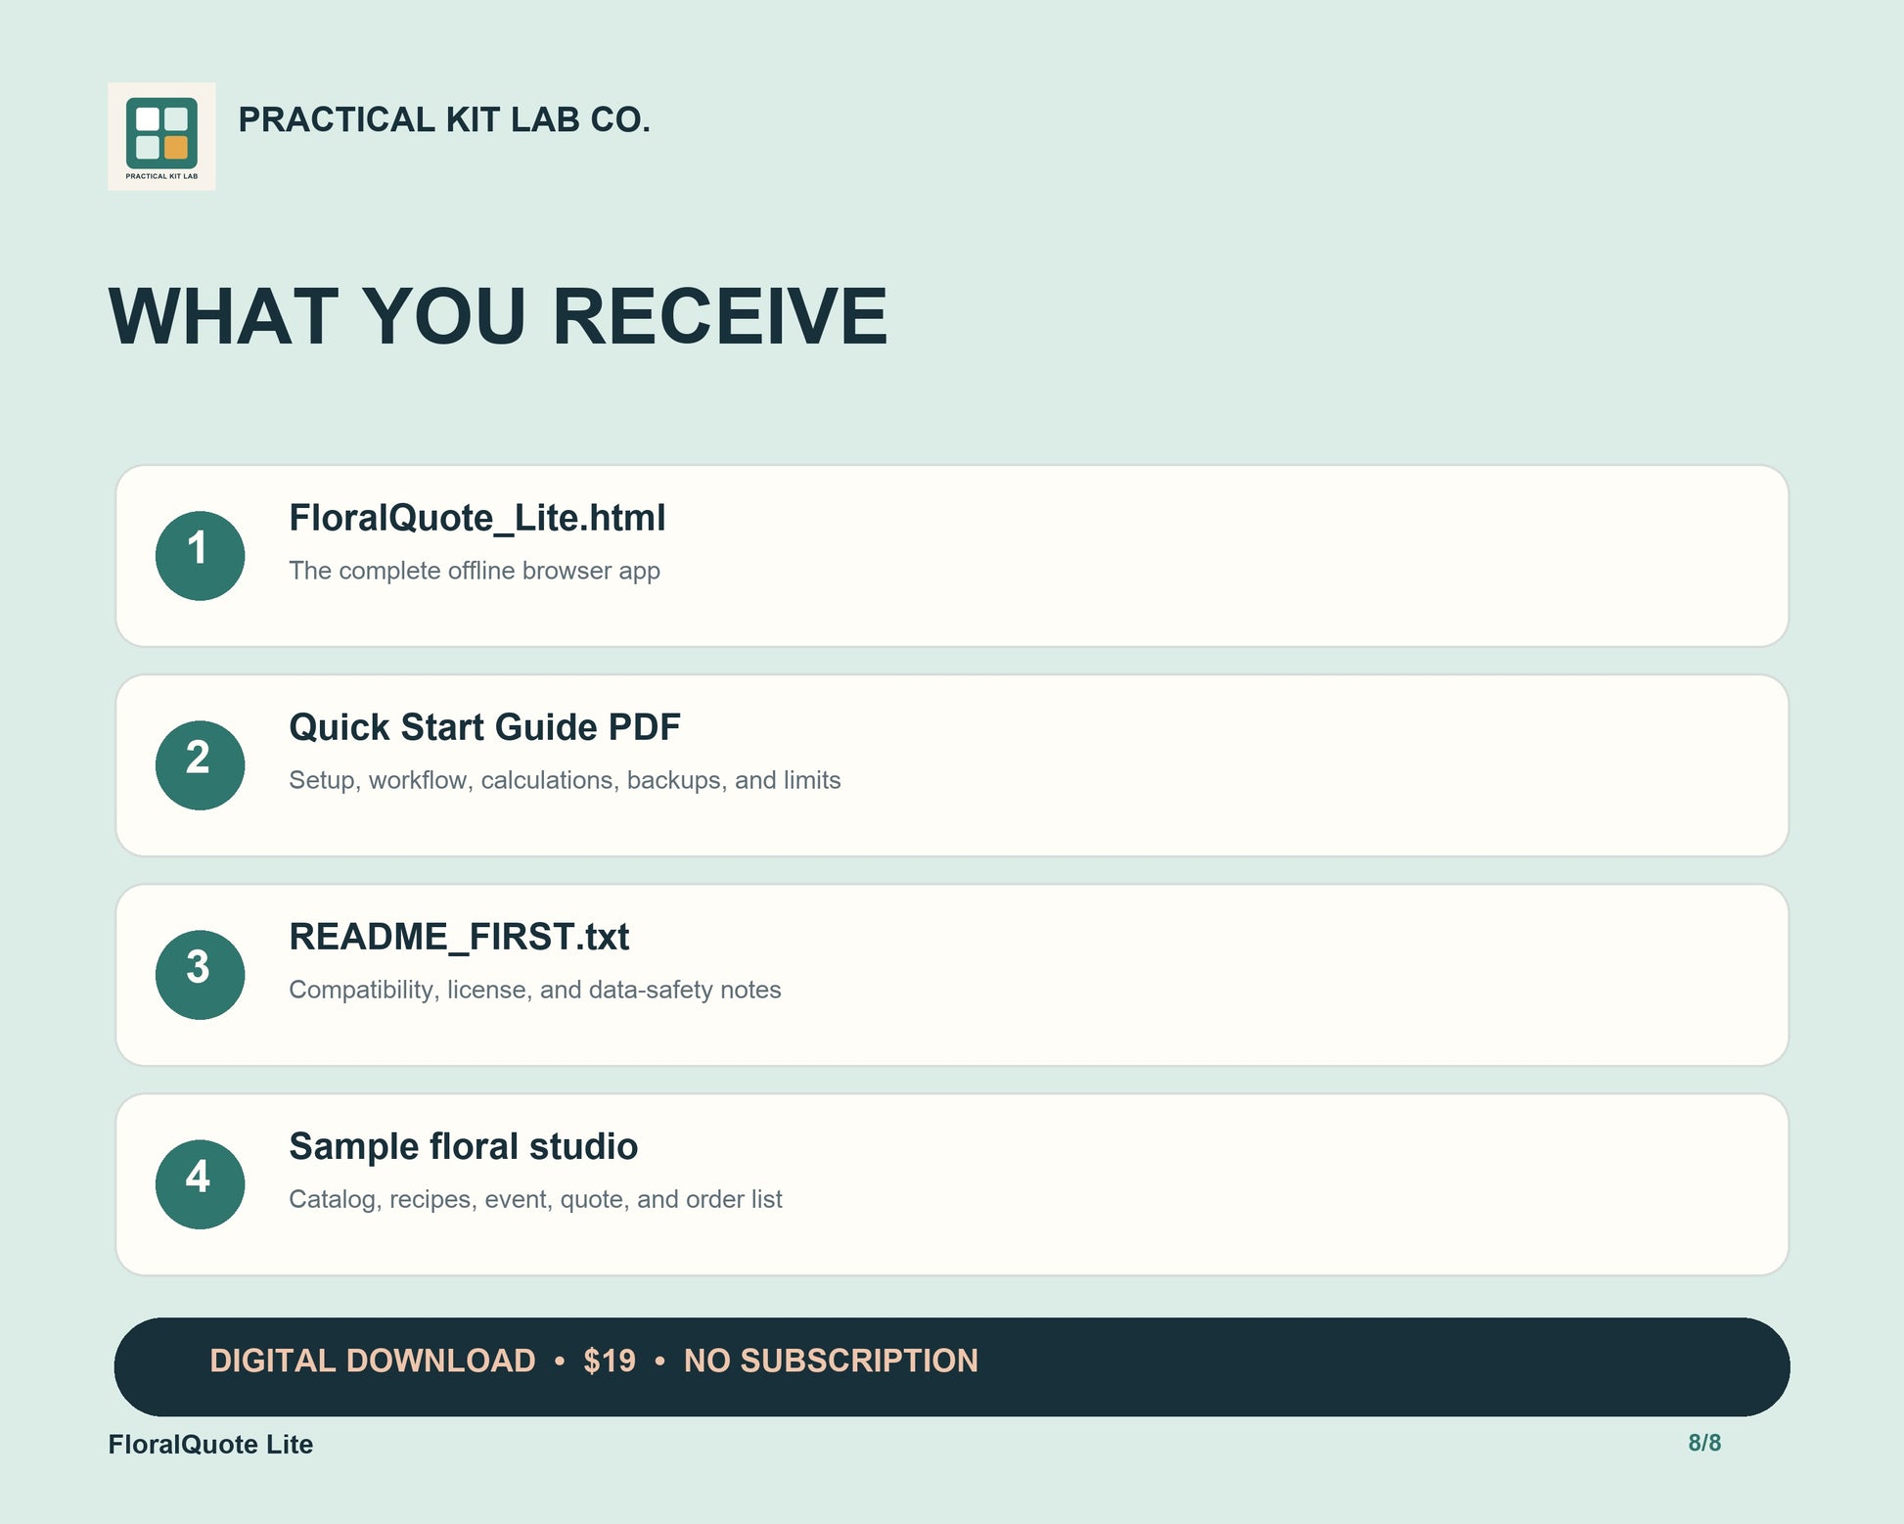
Task: Click the Practical Kit Lab logo icon
Action: click(161, 136)
